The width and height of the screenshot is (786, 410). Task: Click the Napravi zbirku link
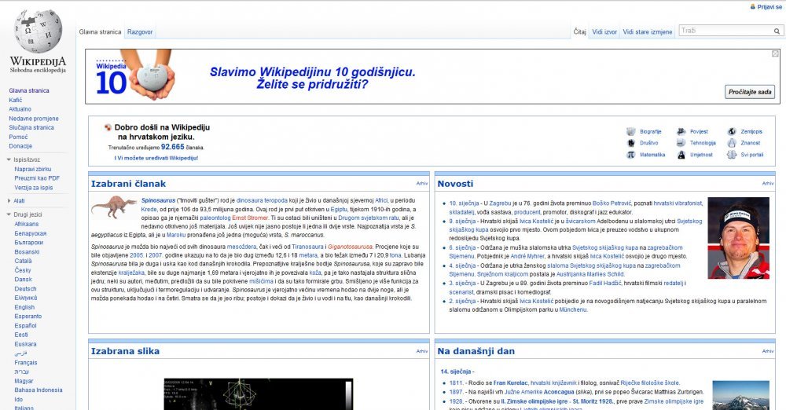[x=32, y=170]
